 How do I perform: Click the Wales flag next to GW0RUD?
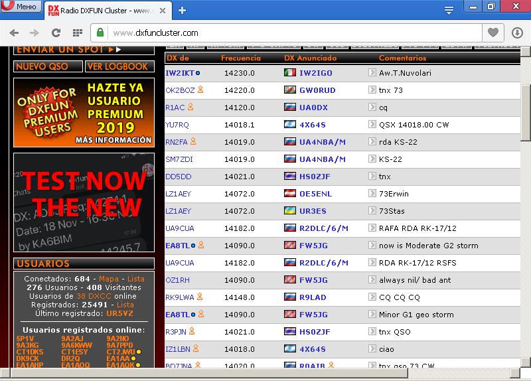coord(290,90)
